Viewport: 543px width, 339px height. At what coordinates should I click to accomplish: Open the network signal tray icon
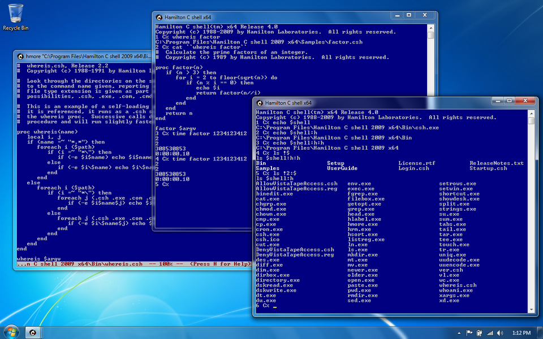tap(490, 333)
